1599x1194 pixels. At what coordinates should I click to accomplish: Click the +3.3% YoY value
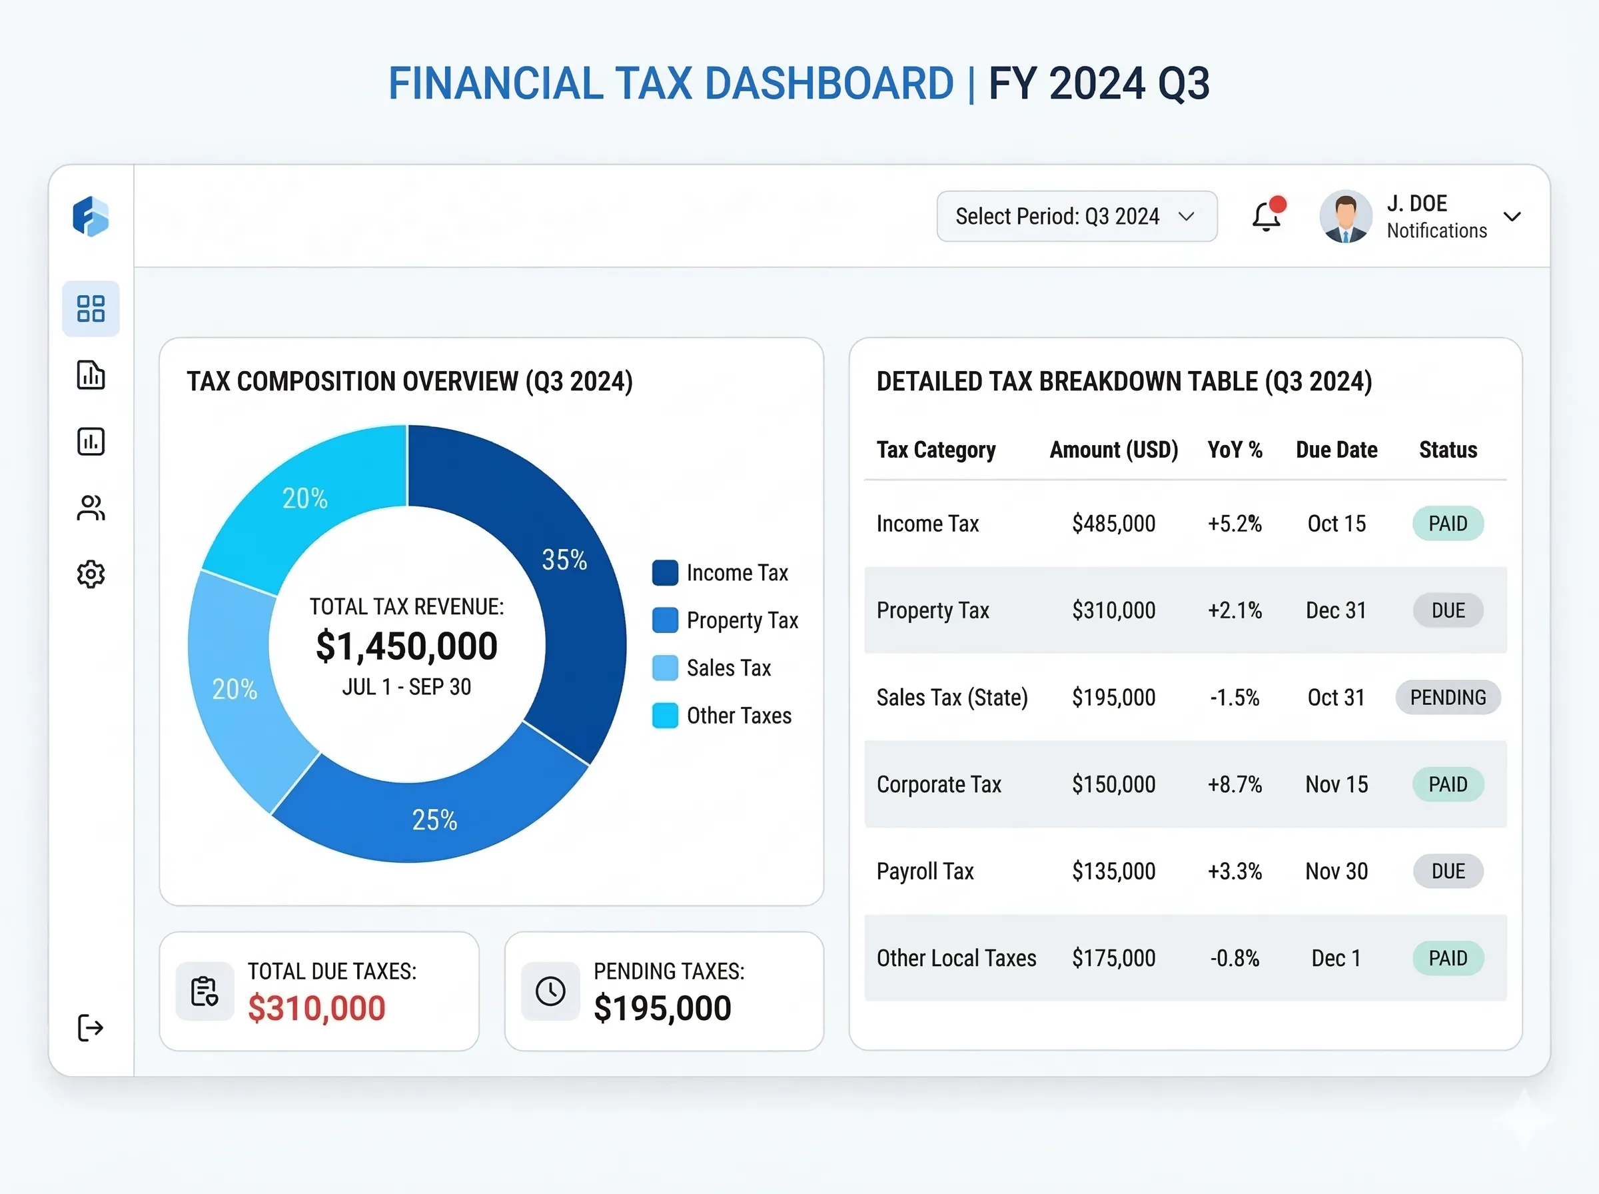point(1235,871)
